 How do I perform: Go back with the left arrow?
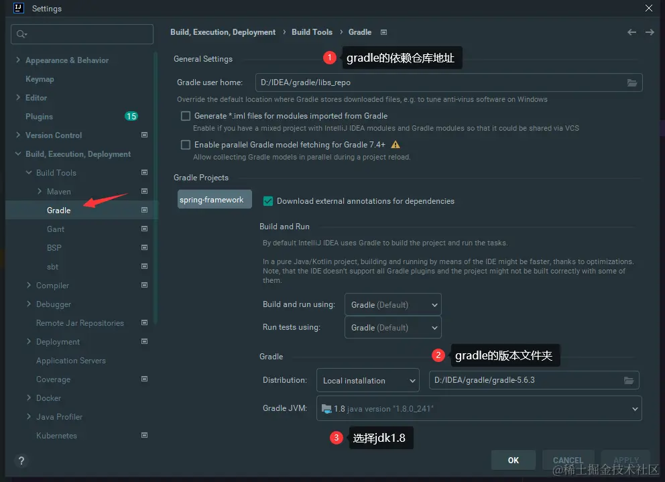click(631, 32)
